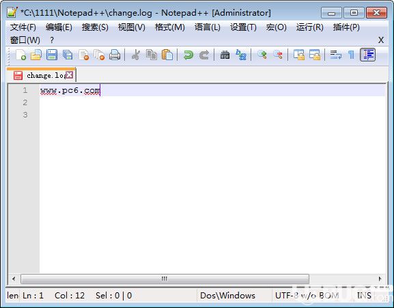Click the scroll left arrow
This screenshot has height=308, width=394.
(x=14, y=279)
